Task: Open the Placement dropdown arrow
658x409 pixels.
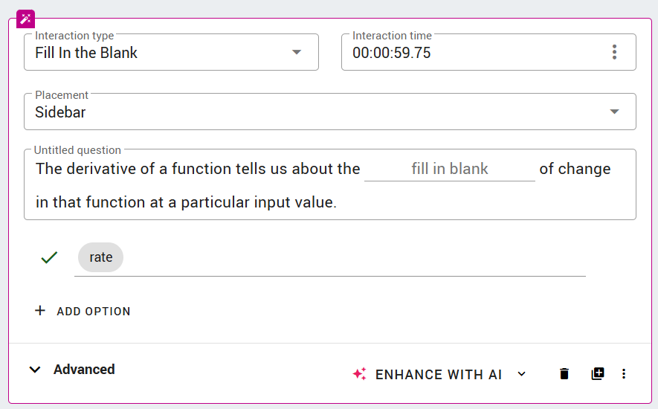Action: click(614, 112)
